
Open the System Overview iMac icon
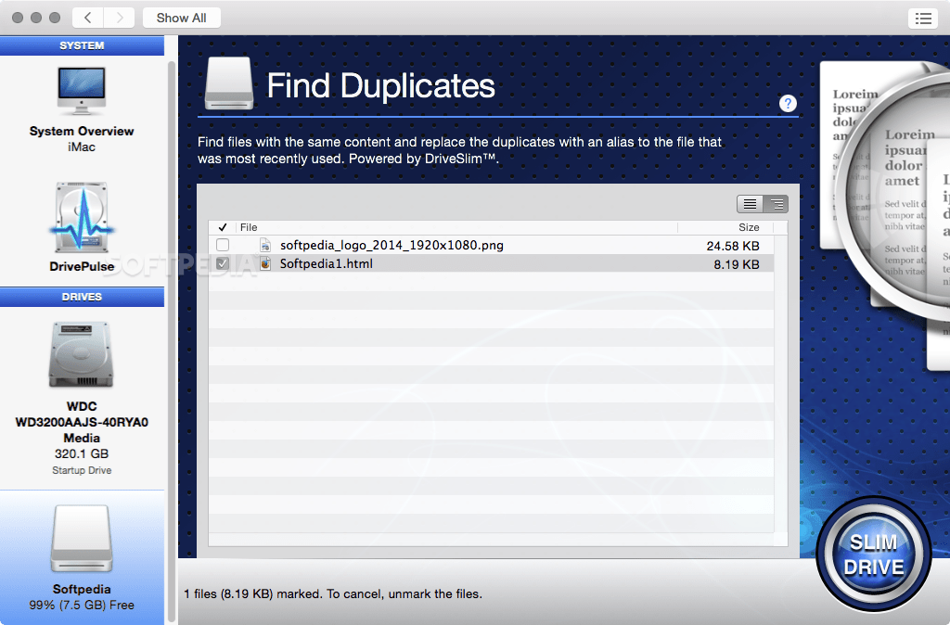[x=82, y=90]
